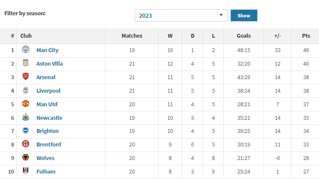This screenshot has height=179, width=319.
Task: Click the Arsenal club crest
Action: (x=26, y=77)
